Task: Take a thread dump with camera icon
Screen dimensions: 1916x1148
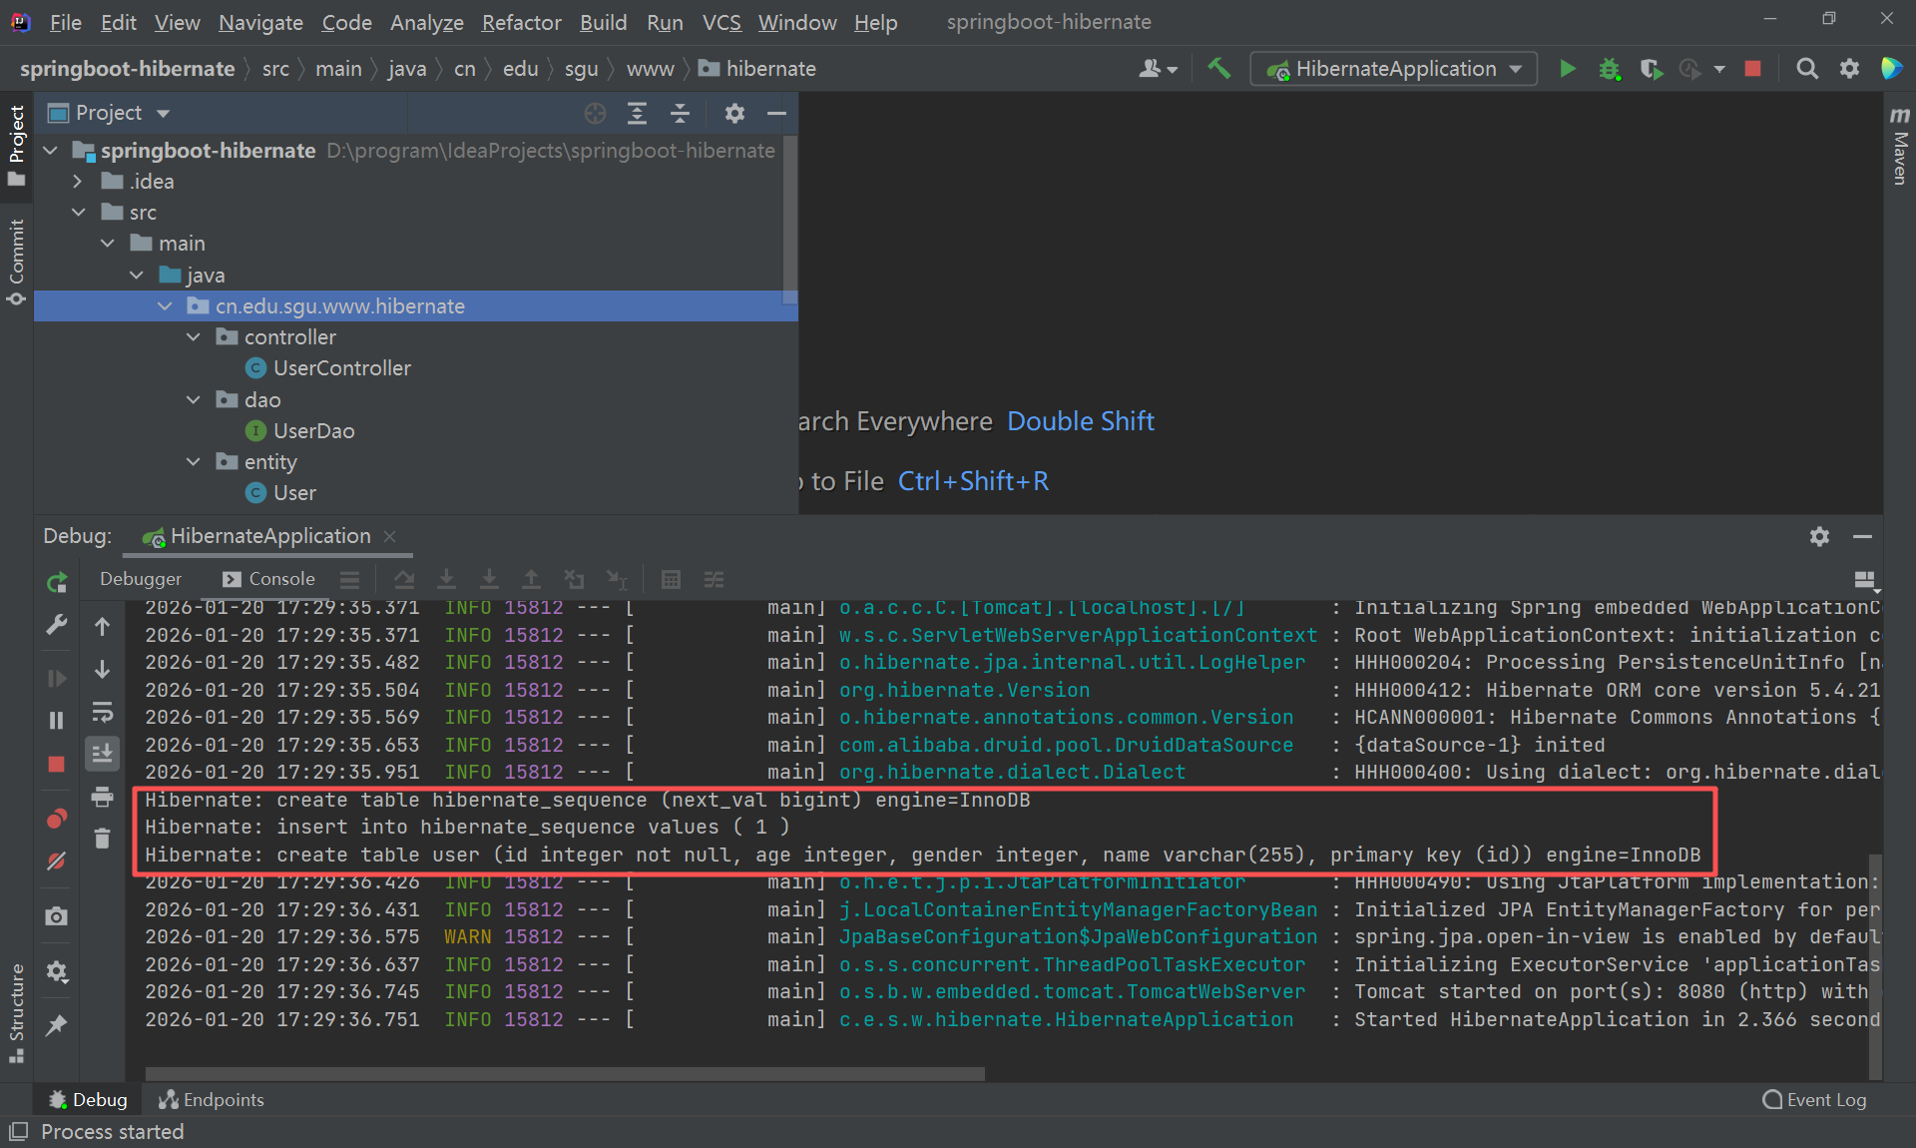Action: (x=57, y=916)
